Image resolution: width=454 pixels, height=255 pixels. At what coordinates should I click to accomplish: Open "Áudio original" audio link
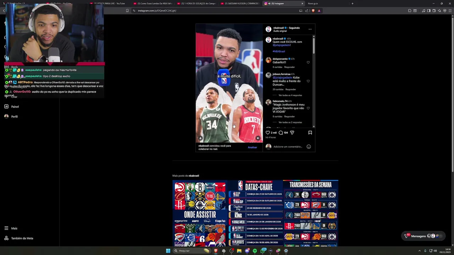[x=280, y=31]
